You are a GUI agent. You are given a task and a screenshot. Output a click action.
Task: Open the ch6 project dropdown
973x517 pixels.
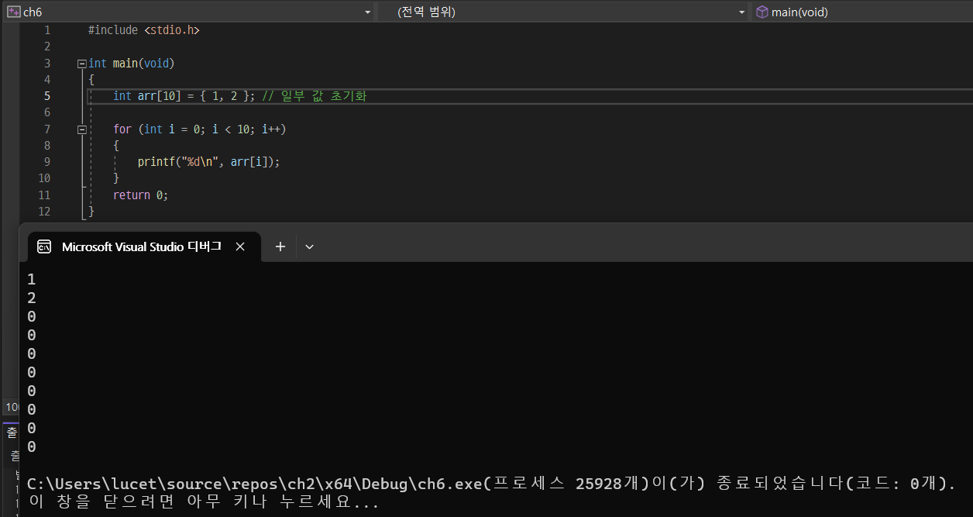(368, 12)
